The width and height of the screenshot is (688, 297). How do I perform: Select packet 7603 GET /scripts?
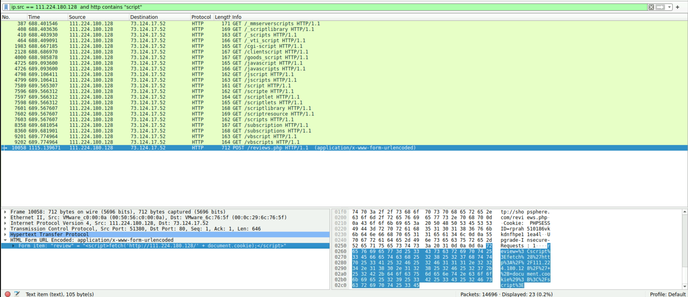click(344, 120)
